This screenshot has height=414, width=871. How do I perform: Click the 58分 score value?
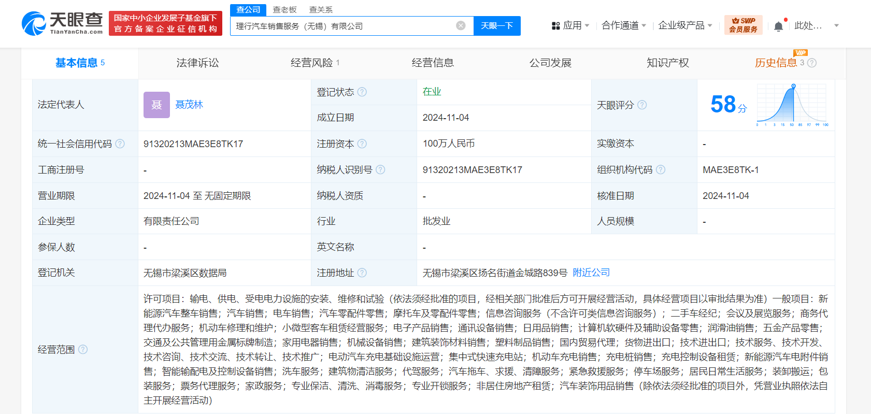click(729, 105)
